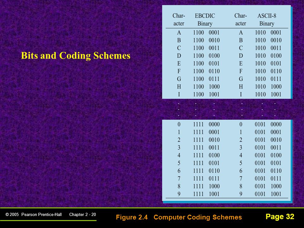Select ASCII-8 code '0101 0110' for digit 6
The width and height of the screenshot is (304, 228).
point(268,171)
